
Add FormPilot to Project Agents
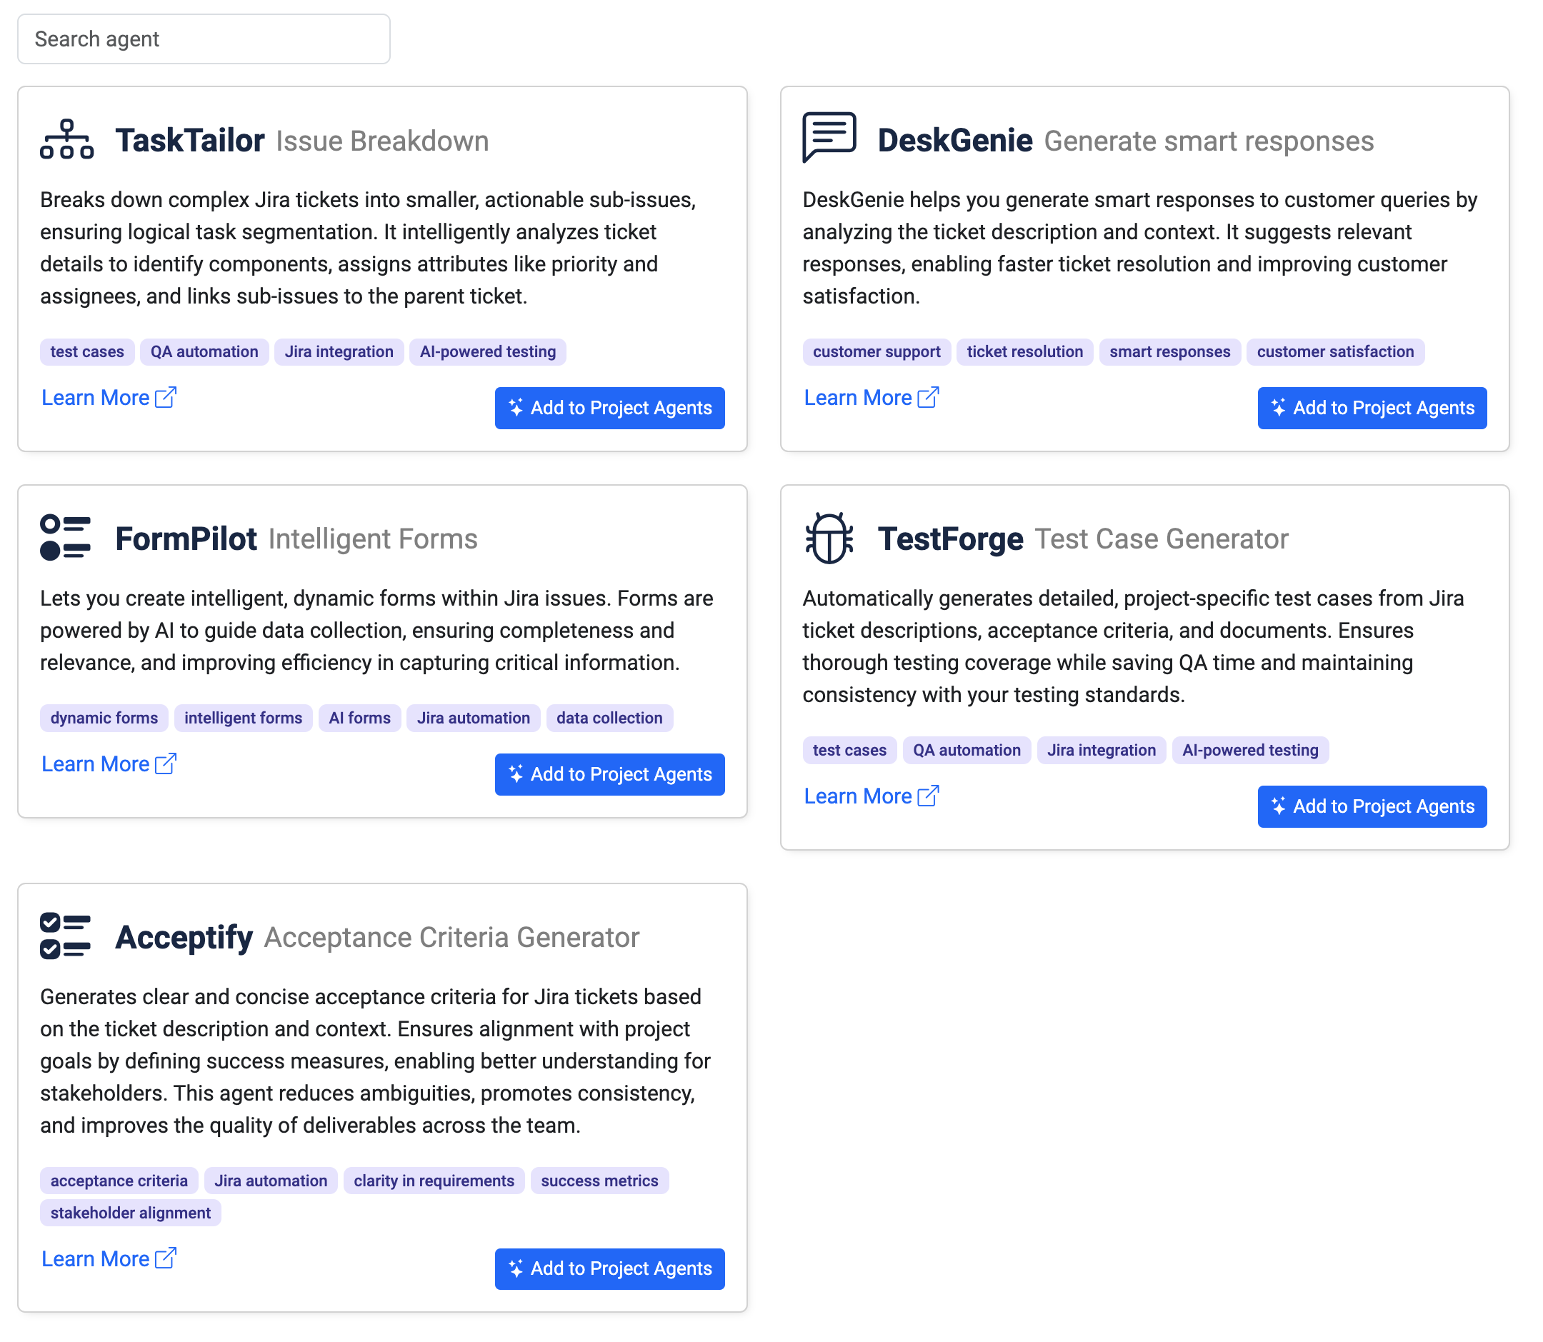[x=609, y=774]
